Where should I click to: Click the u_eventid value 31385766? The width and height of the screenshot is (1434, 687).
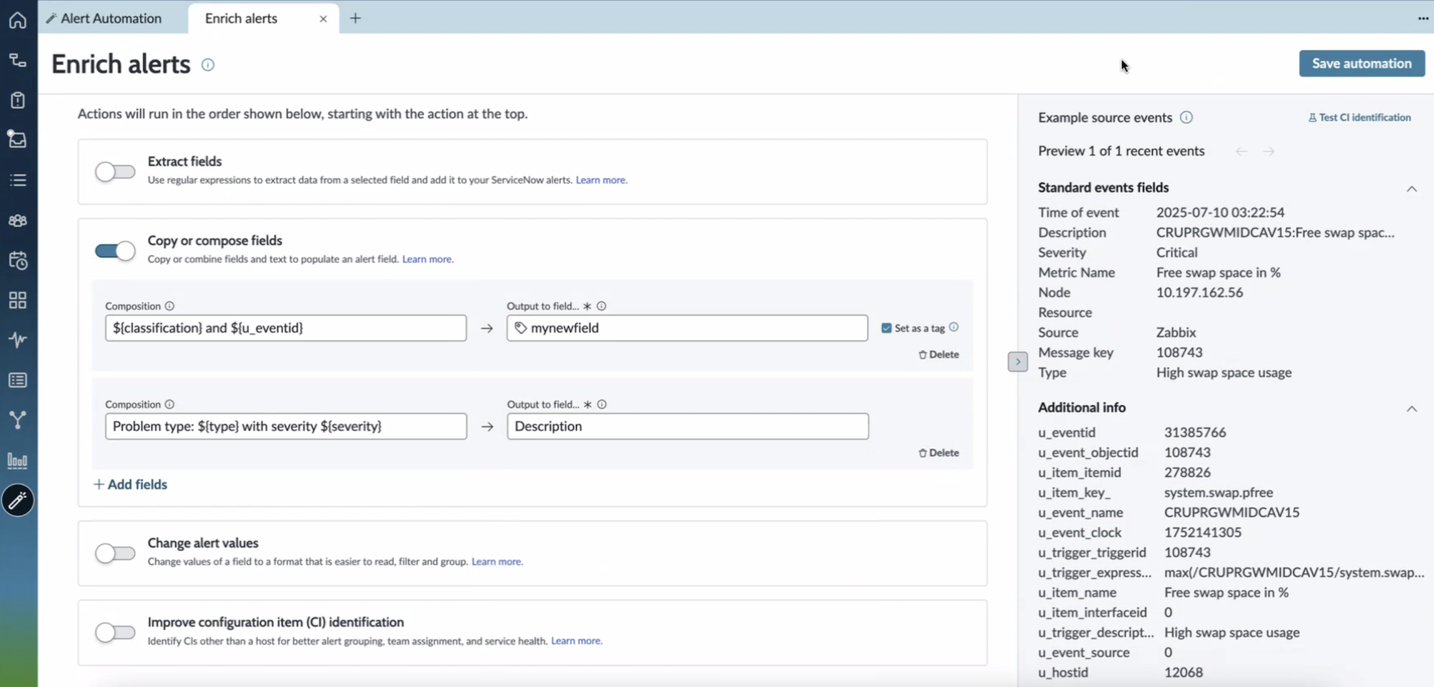pyautogui.click(x=1195, y=432)
